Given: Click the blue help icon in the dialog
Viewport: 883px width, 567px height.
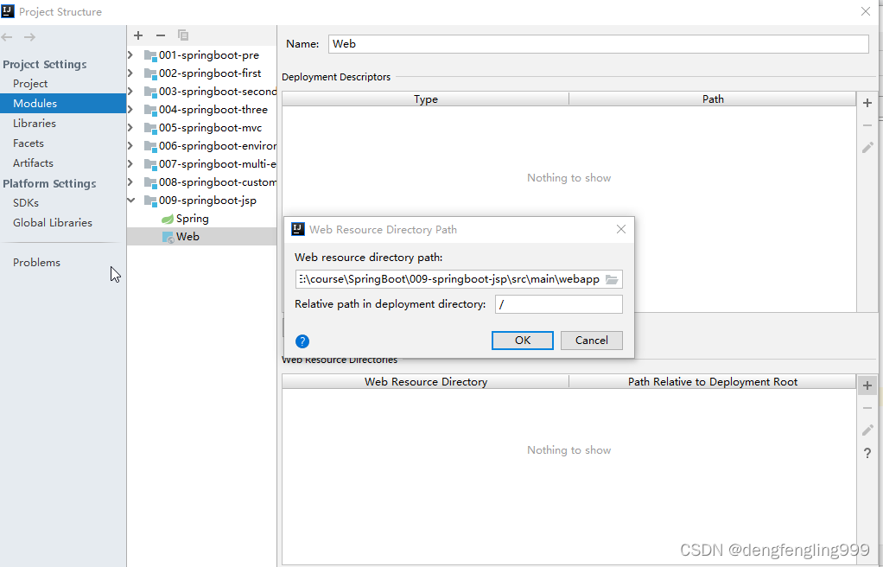Looking at the screenshot, I should 302,341.
